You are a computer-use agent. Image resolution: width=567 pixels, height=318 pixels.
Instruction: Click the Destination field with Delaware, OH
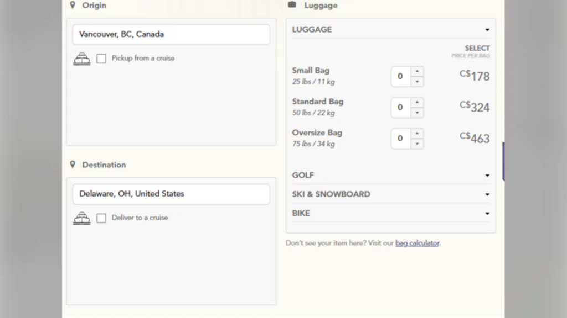point(171,194)
